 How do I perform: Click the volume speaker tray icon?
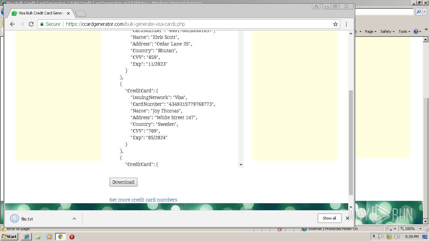(x=397, y=237)
